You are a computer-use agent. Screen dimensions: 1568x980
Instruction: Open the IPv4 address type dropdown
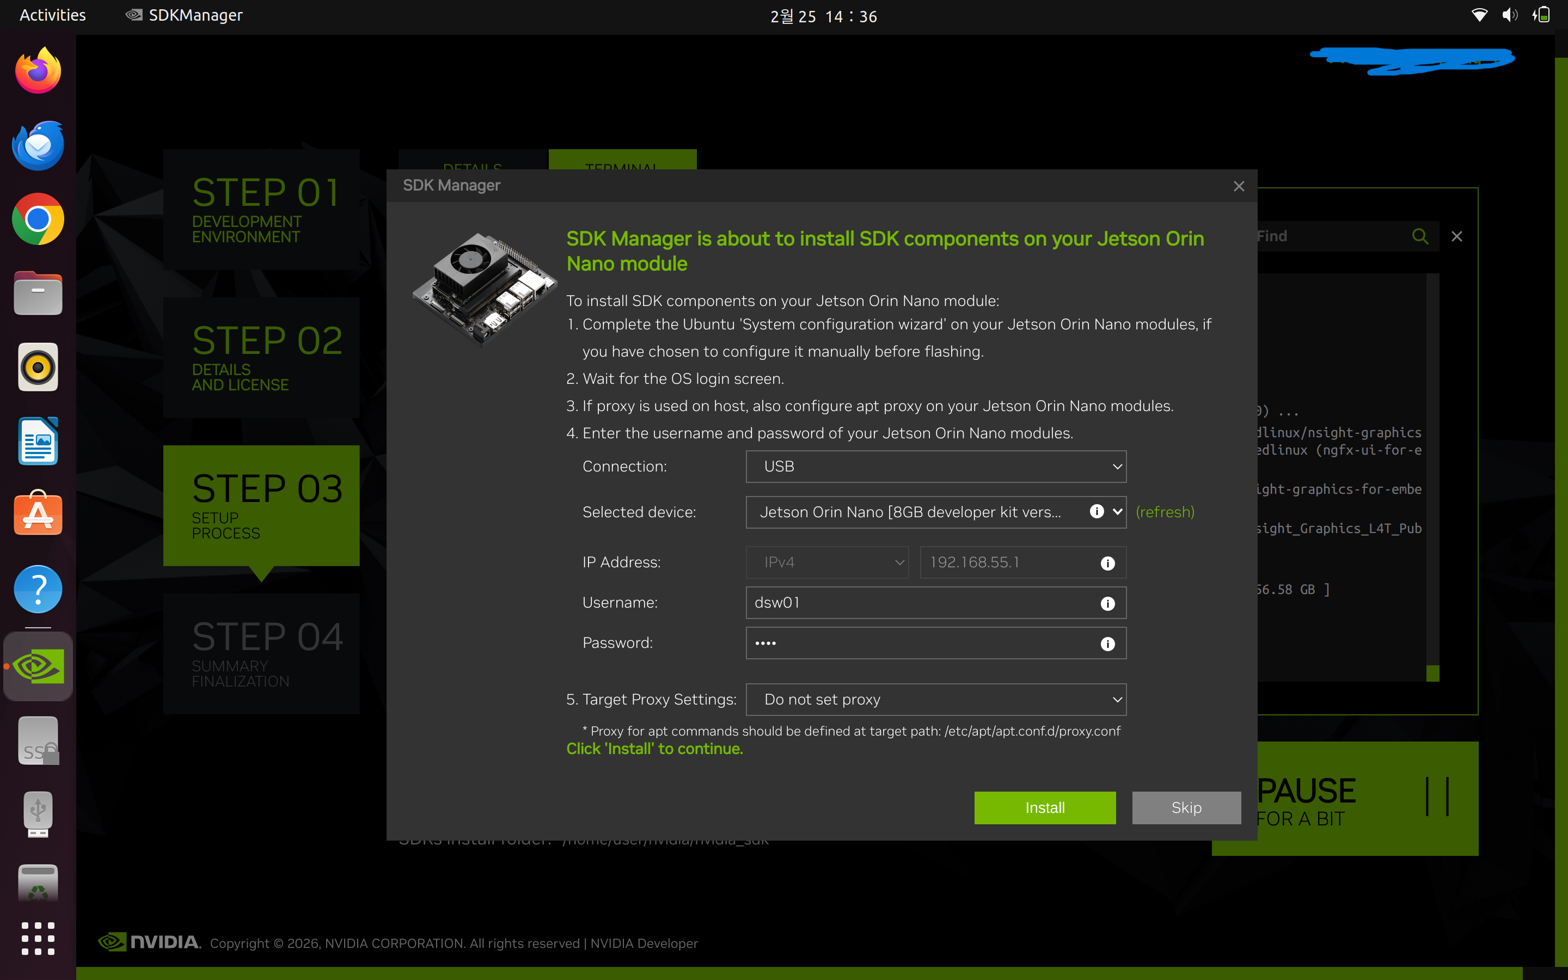tap(827, 562)
